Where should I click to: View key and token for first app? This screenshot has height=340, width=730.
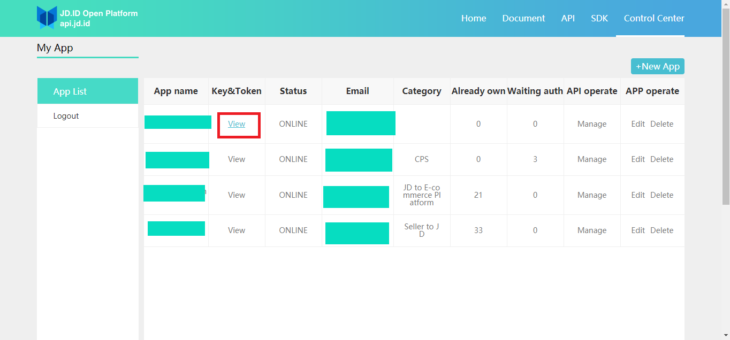click(x=237, y=124)
